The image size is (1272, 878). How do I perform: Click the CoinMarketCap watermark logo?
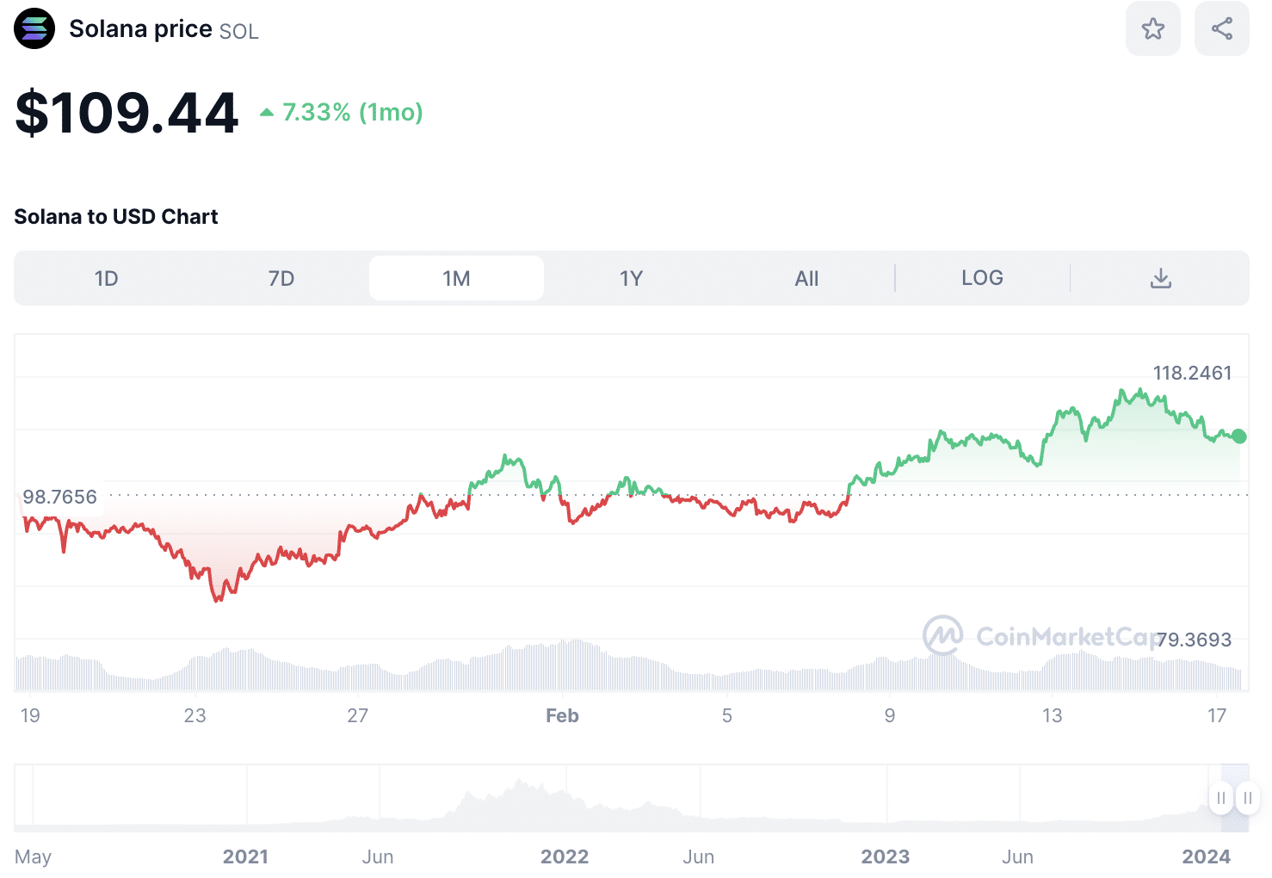943,635
